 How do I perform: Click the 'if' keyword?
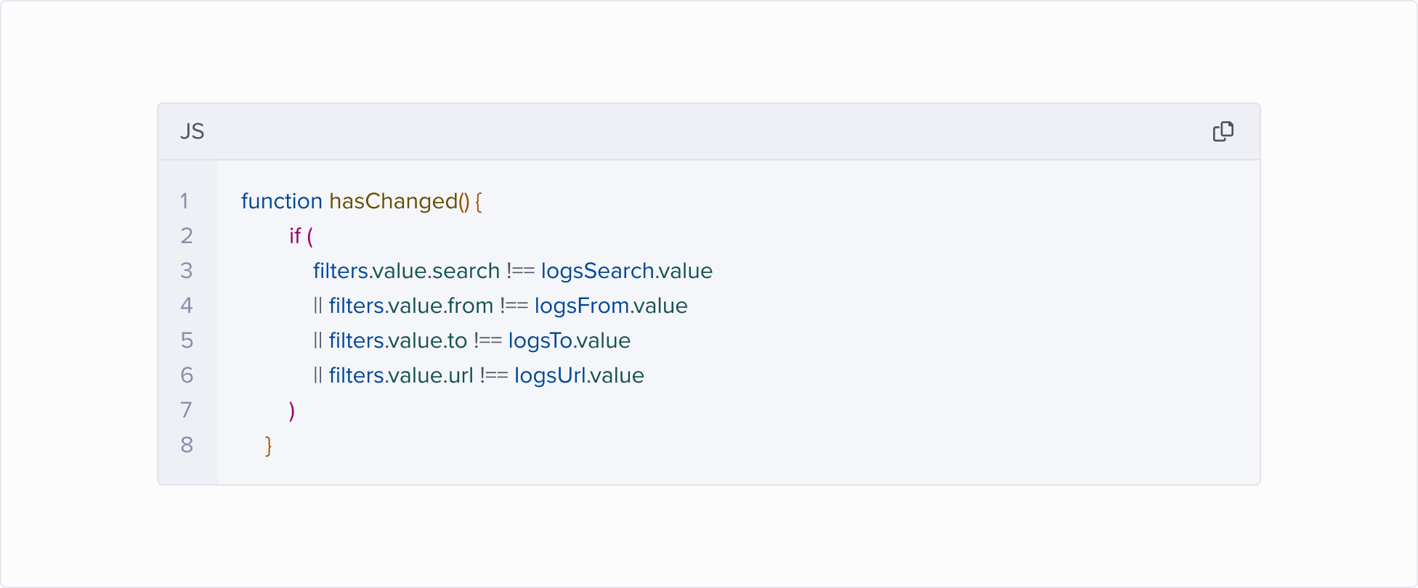[x=295, y=236]
